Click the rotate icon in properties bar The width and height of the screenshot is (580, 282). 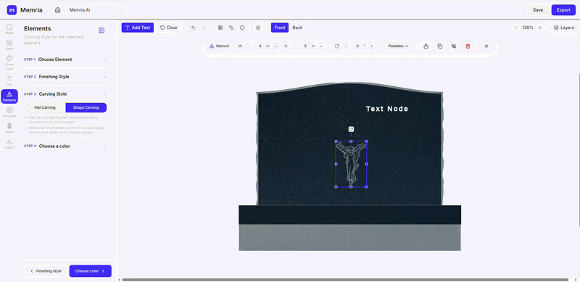(x=337, y=46)
